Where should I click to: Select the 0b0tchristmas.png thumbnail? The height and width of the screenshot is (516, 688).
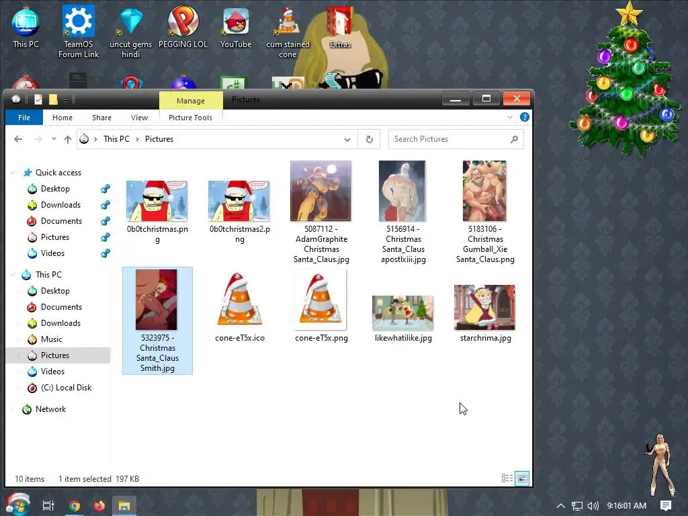coord(157,202)
